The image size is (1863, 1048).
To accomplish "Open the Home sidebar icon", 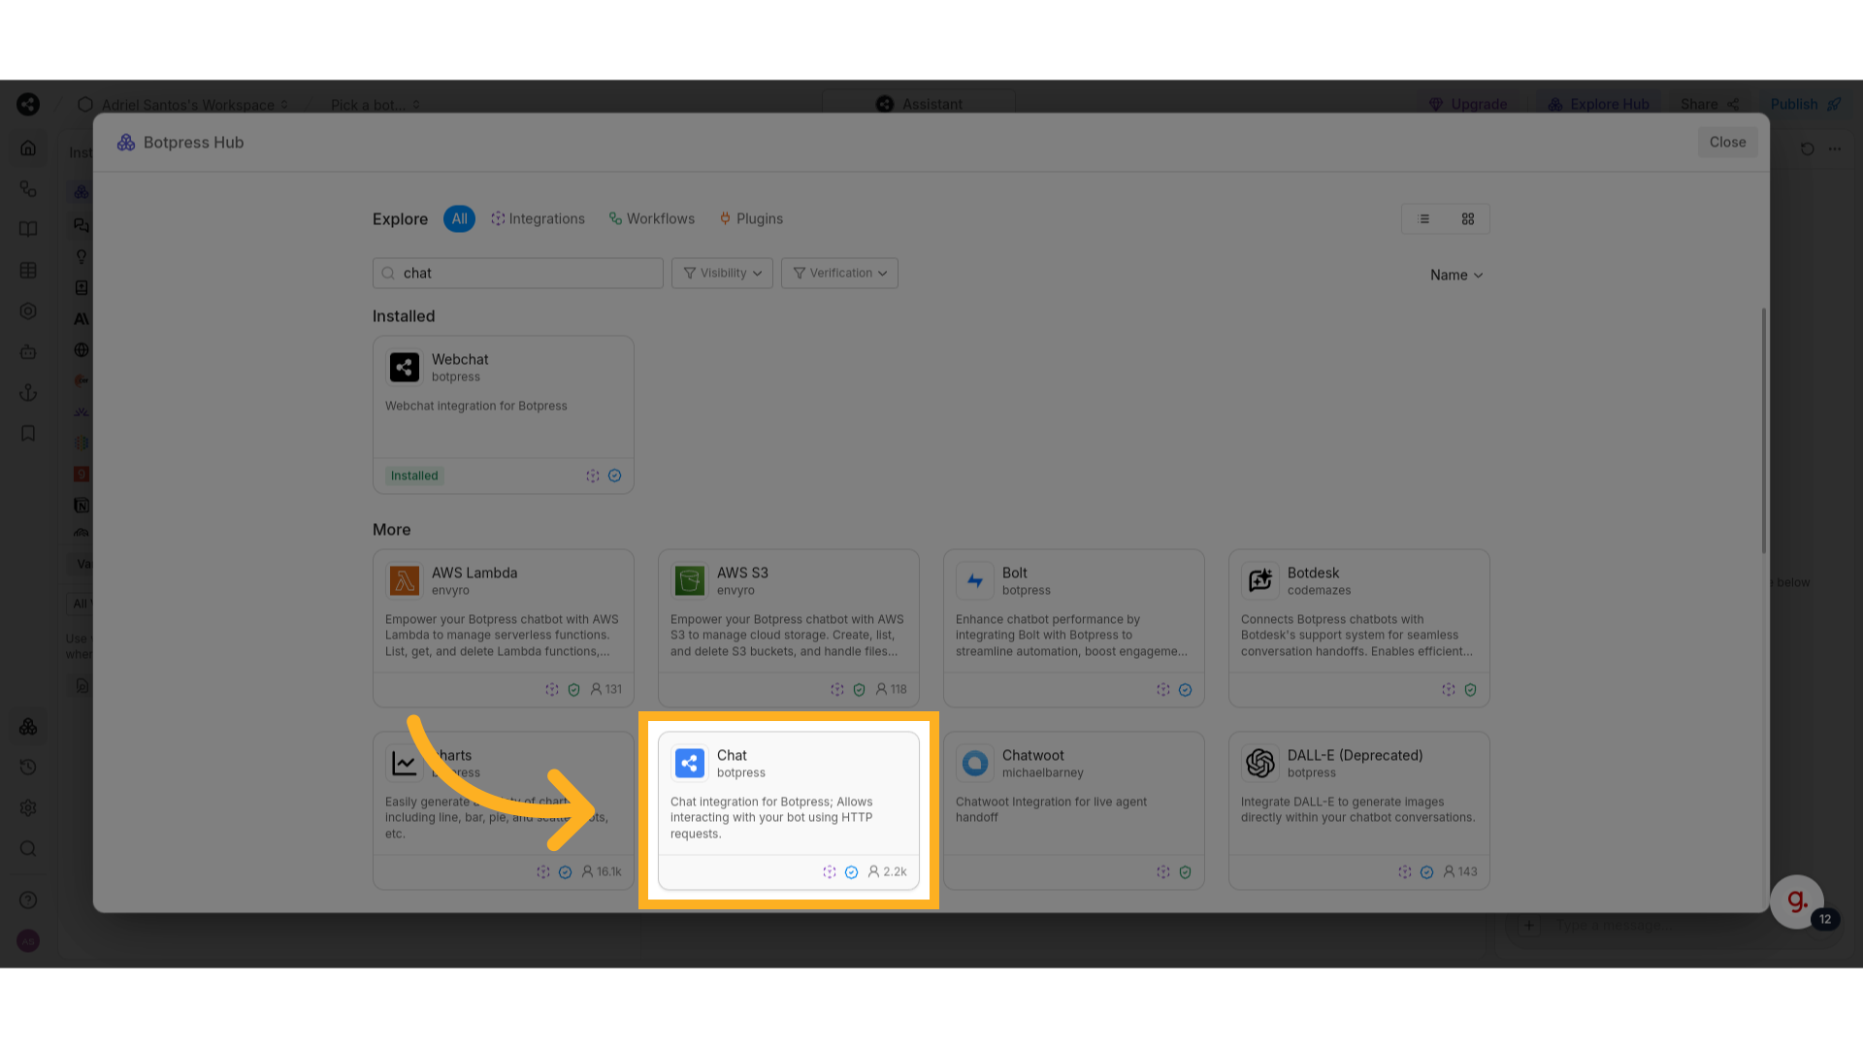I will [28, 147].
